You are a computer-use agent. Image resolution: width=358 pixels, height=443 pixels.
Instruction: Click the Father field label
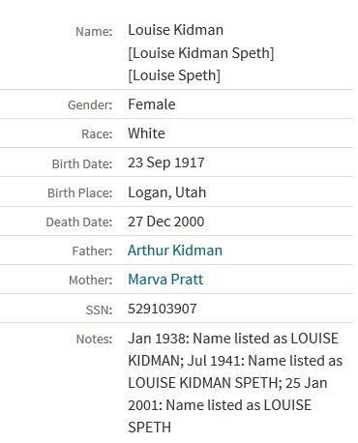pos(92,251)
